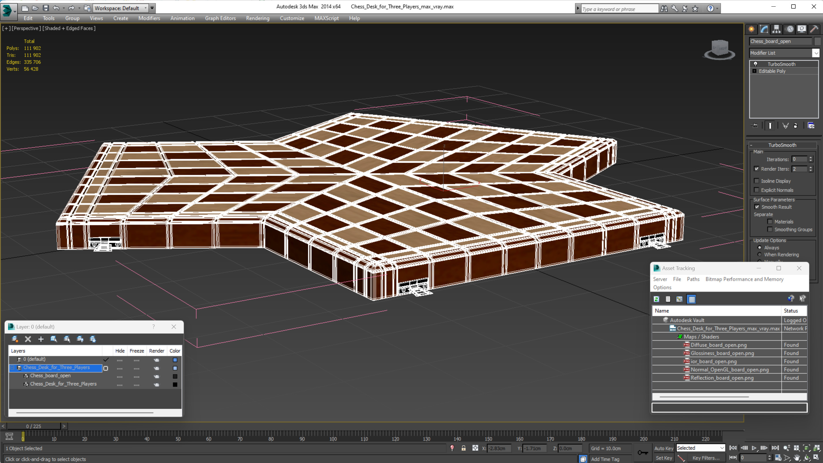Click the search binoculars icon in title bar
This screenshot has width=823, height=463.
click(664, 9)
